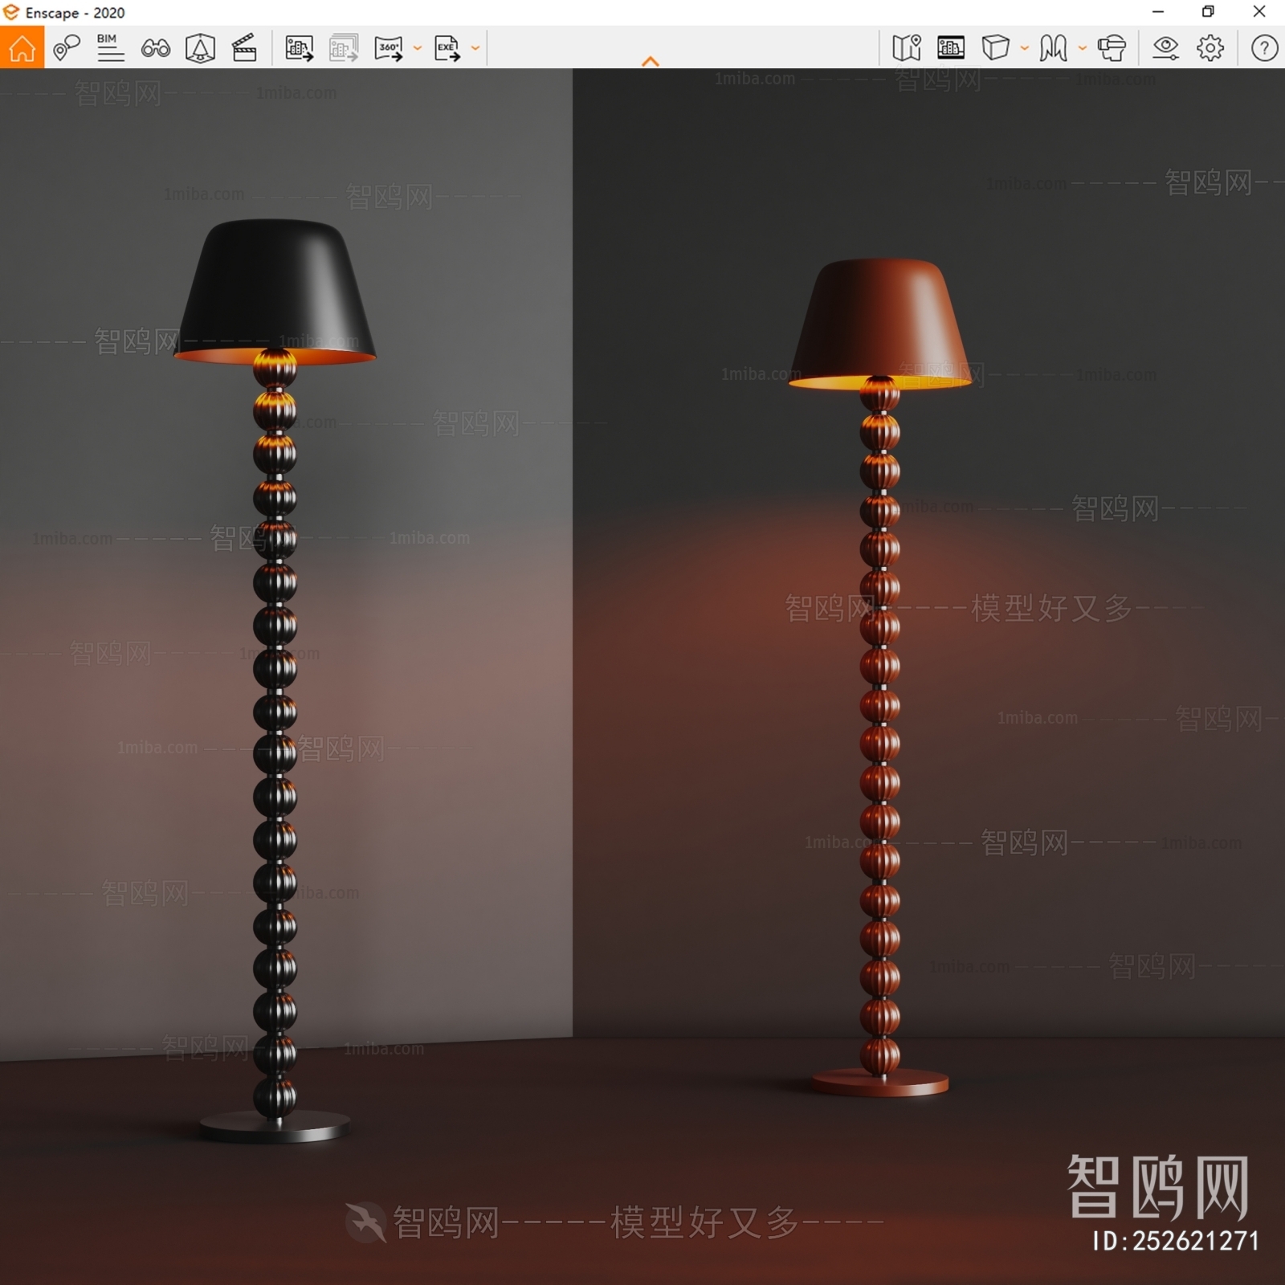1285x1285 pixels.
Task: Click the orange Home button
Action: [x=22, y=47]
